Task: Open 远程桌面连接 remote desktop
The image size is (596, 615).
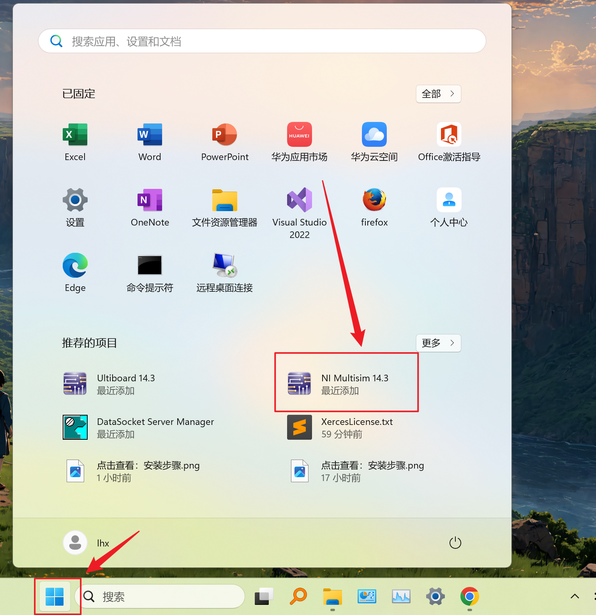Action: point(225,273)
